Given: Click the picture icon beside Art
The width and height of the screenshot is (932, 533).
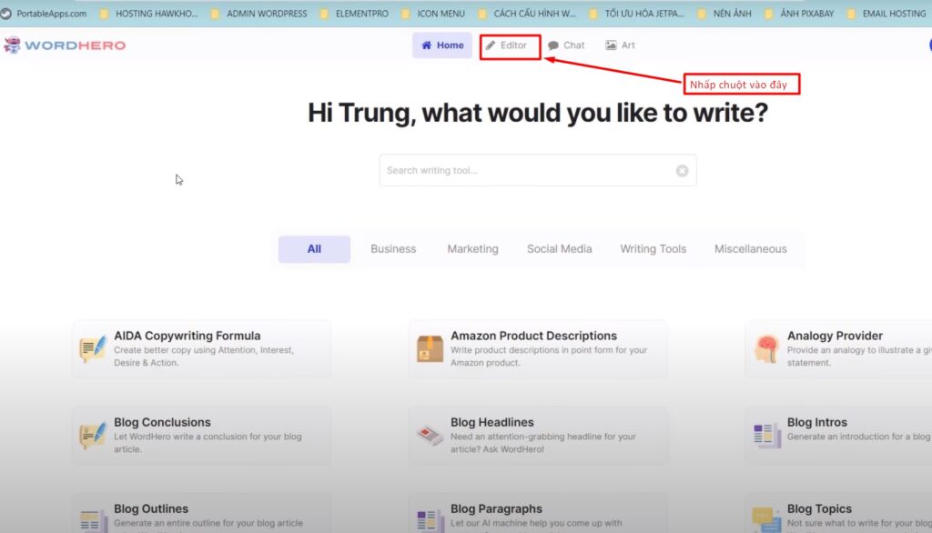Looking at the screenshot, I should click(611, 45).
